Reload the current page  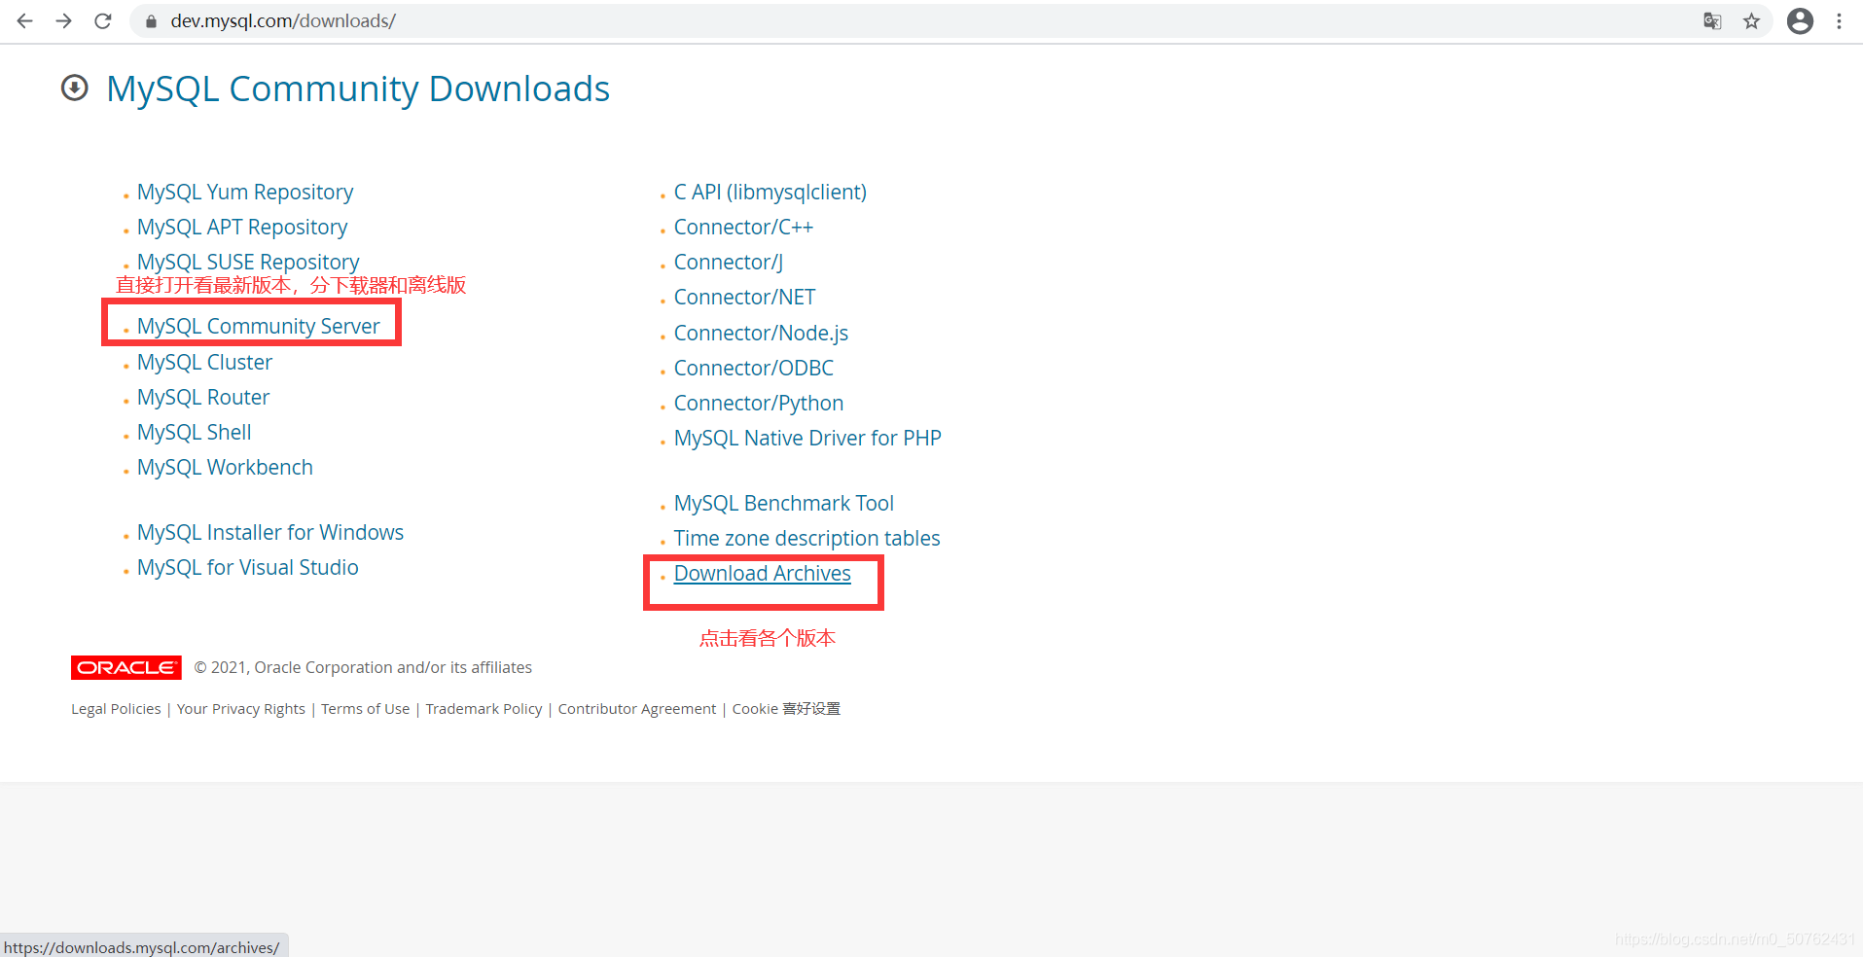point(103,20)
